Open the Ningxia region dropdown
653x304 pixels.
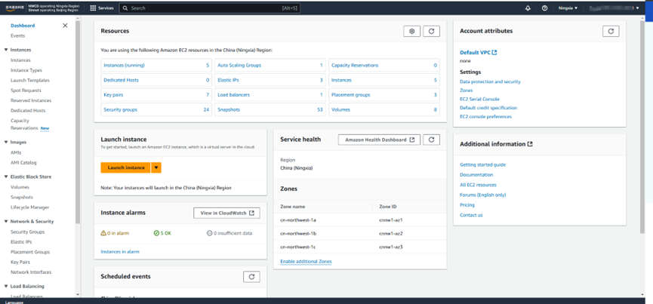click(x=568, y=8)
